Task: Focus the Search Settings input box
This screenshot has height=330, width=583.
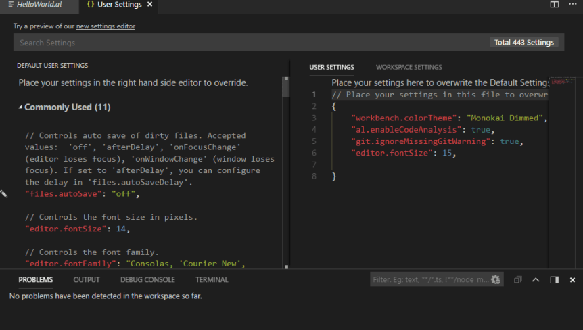Action: (x=250, y=43)
